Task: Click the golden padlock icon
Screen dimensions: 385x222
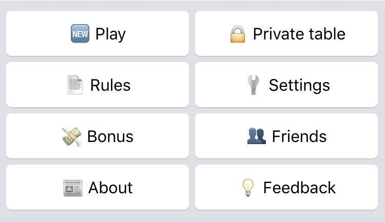Action: [x=238, y=34]
